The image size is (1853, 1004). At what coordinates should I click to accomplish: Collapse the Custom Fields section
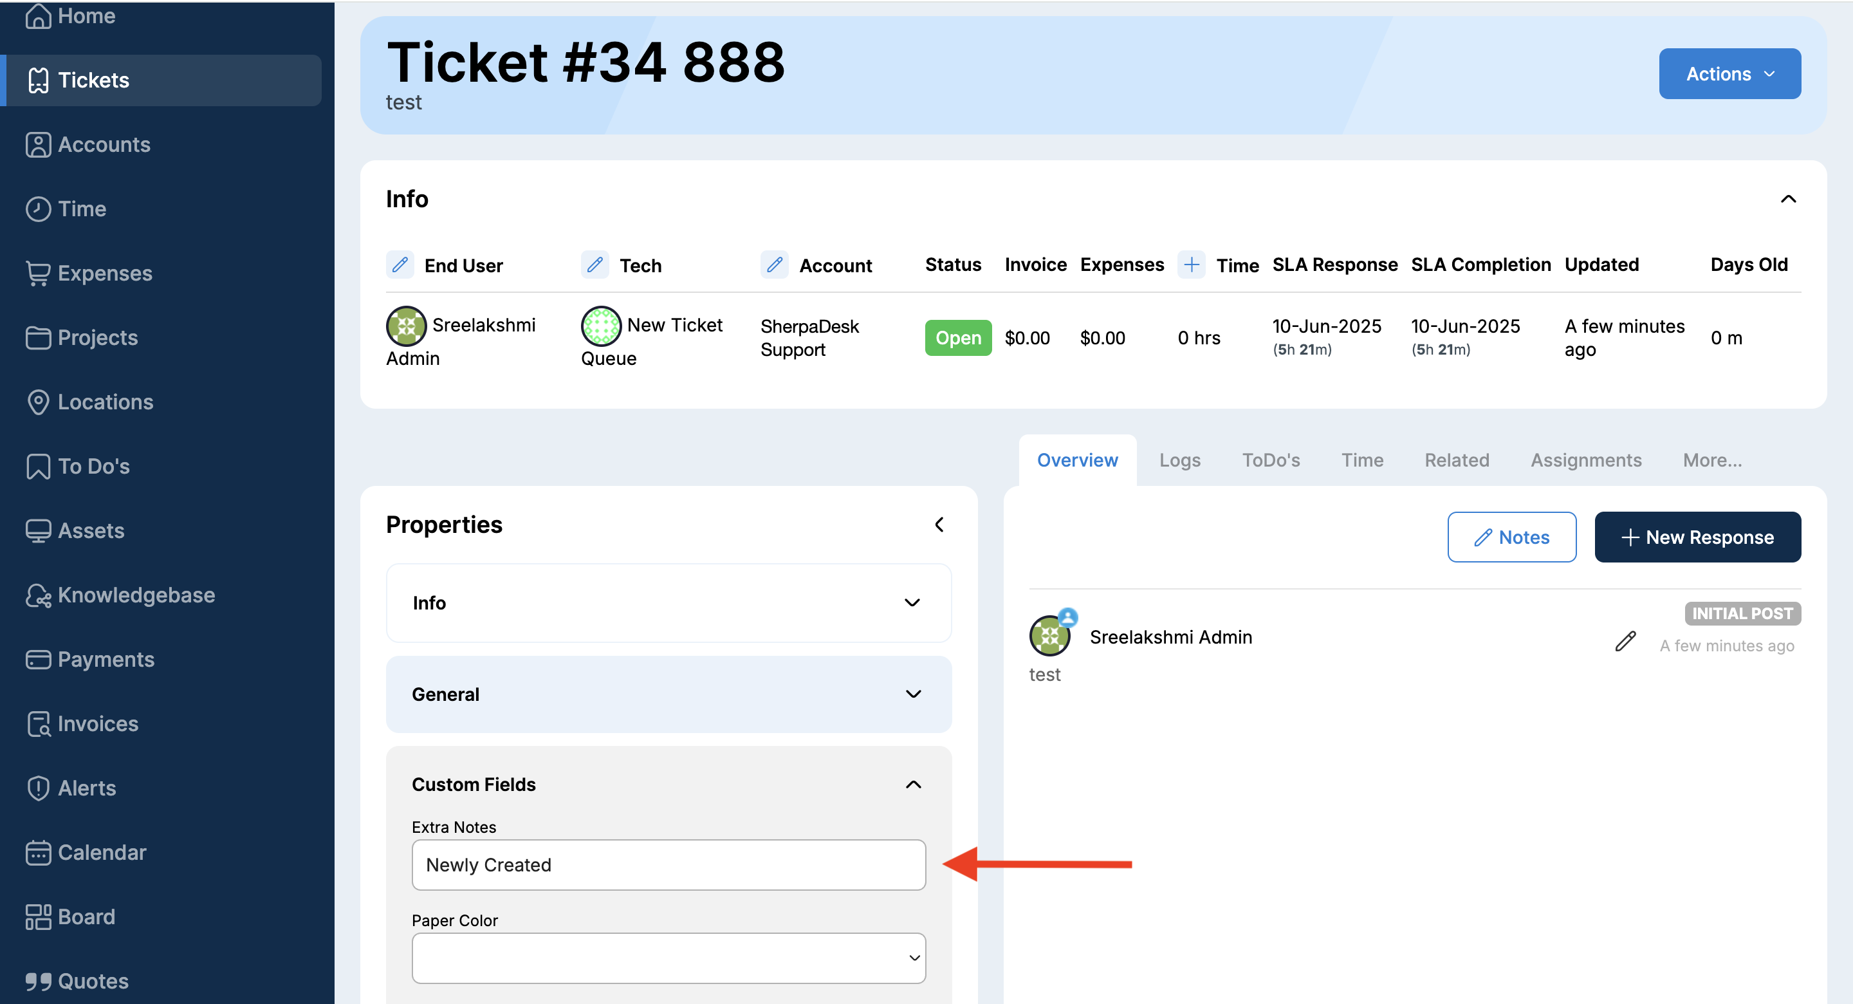913,784
